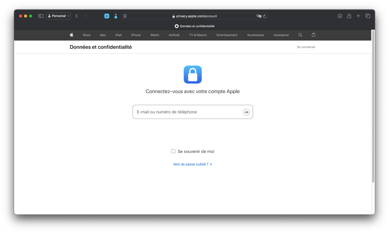Click the translate icon in address bar

pos(259,16)
